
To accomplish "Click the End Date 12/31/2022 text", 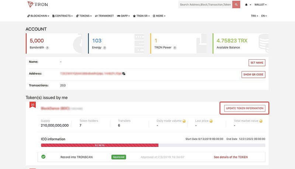I will pyautogui.click(x=246, y=139).
